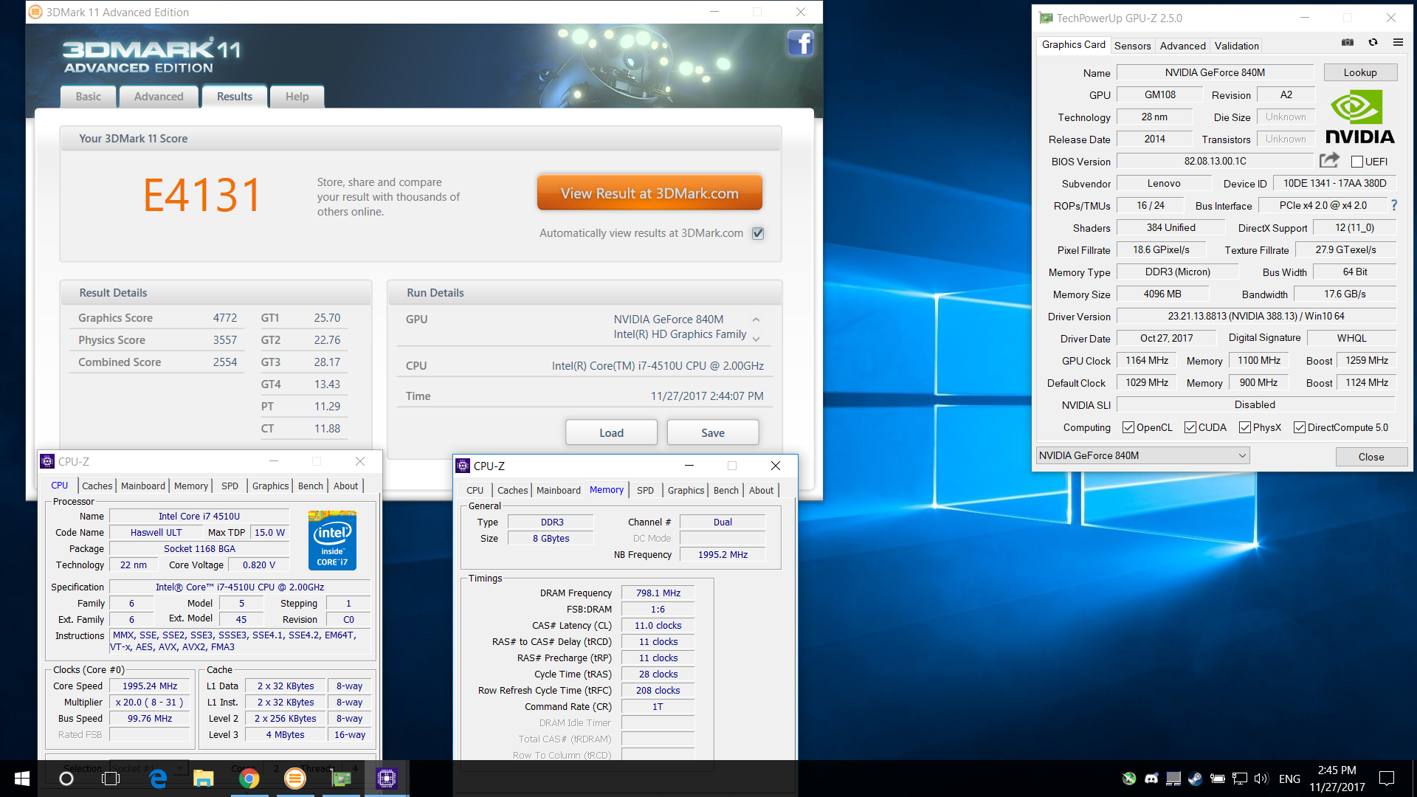1417x797 pixels.
Task: Switch to GPU-Z taskbar icon
Action: pos(341,779)
